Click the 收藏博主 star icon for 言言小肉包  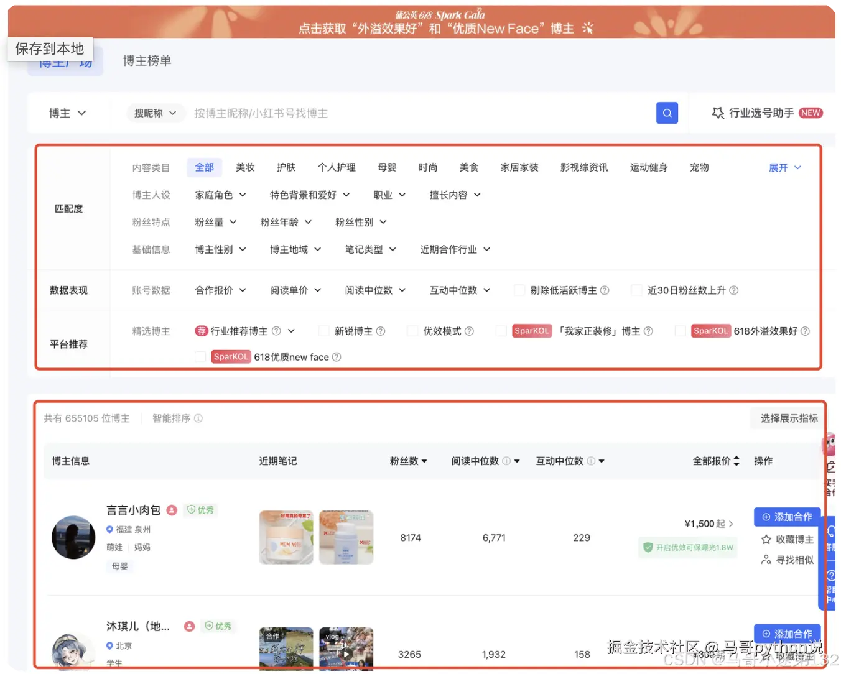(x=766, y=539)
